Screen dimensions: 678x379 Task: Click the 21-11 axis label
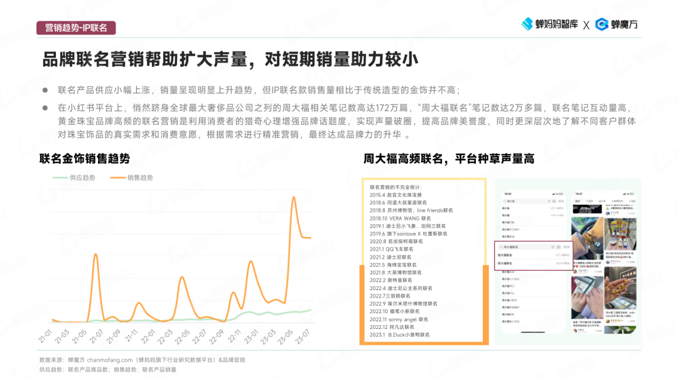[x=131, y=336]
